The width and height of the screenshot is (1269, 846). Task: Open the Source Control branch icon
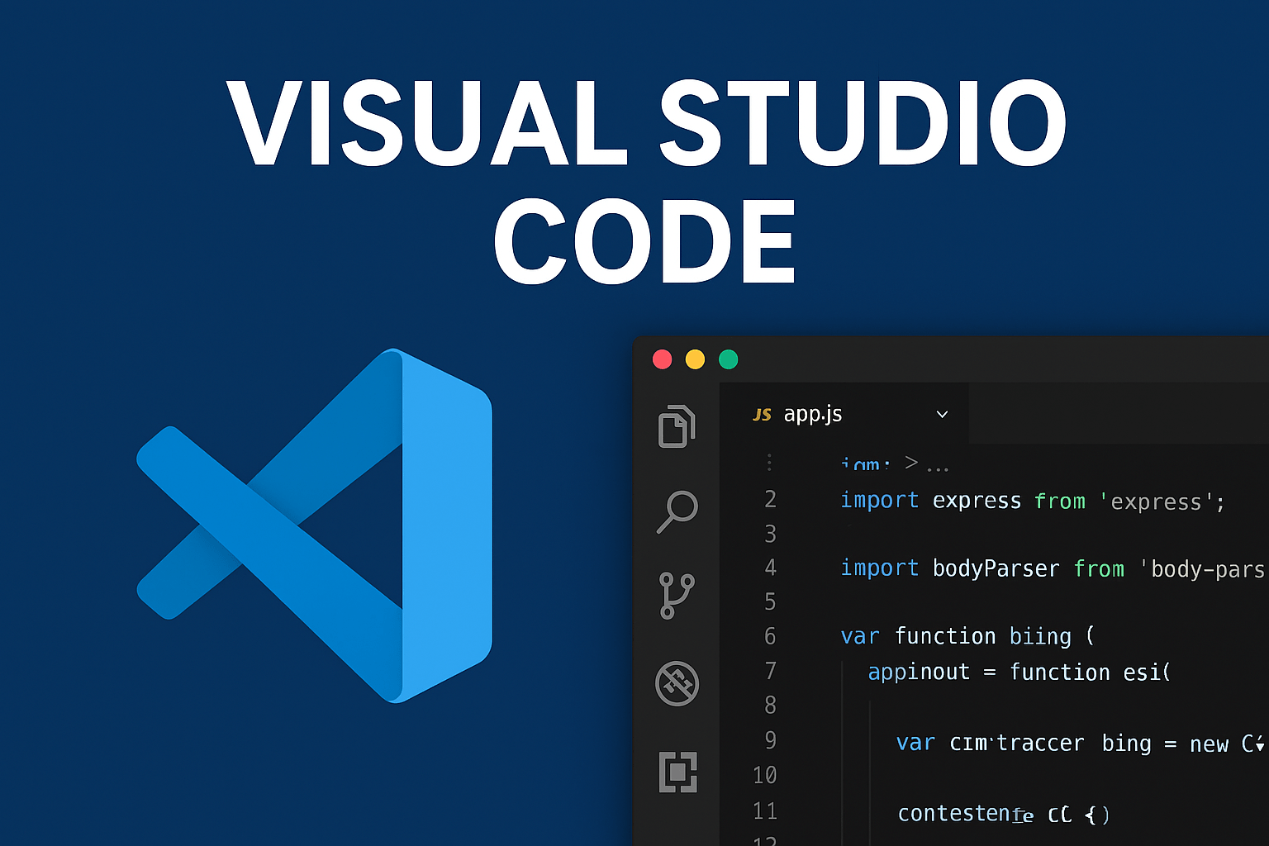point(677,595)
